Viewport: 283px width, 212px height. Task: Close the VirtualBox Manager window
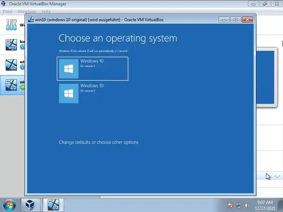[277, 4]
